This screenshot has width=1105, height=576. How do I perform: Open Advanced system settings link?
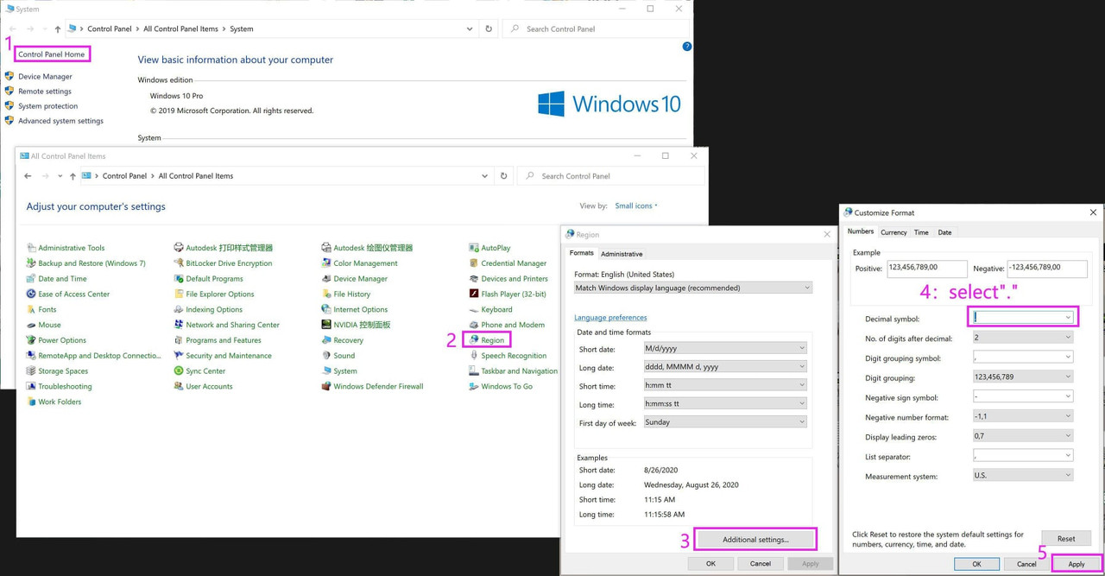pyautogui.click(x=60, y=121)
